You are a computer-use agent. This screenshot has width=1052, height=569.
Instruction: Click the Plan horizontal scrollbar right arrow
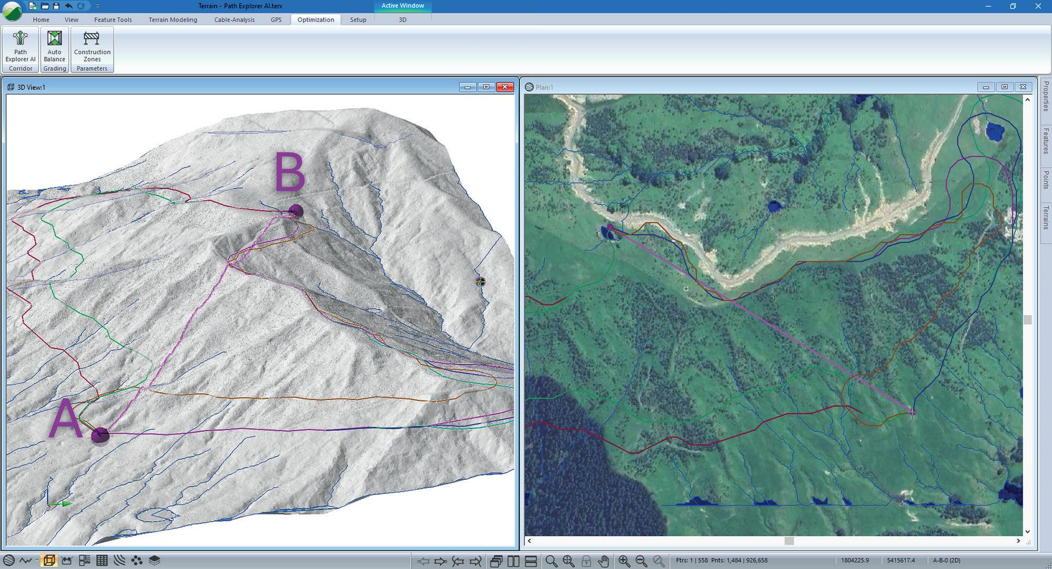1018,541
